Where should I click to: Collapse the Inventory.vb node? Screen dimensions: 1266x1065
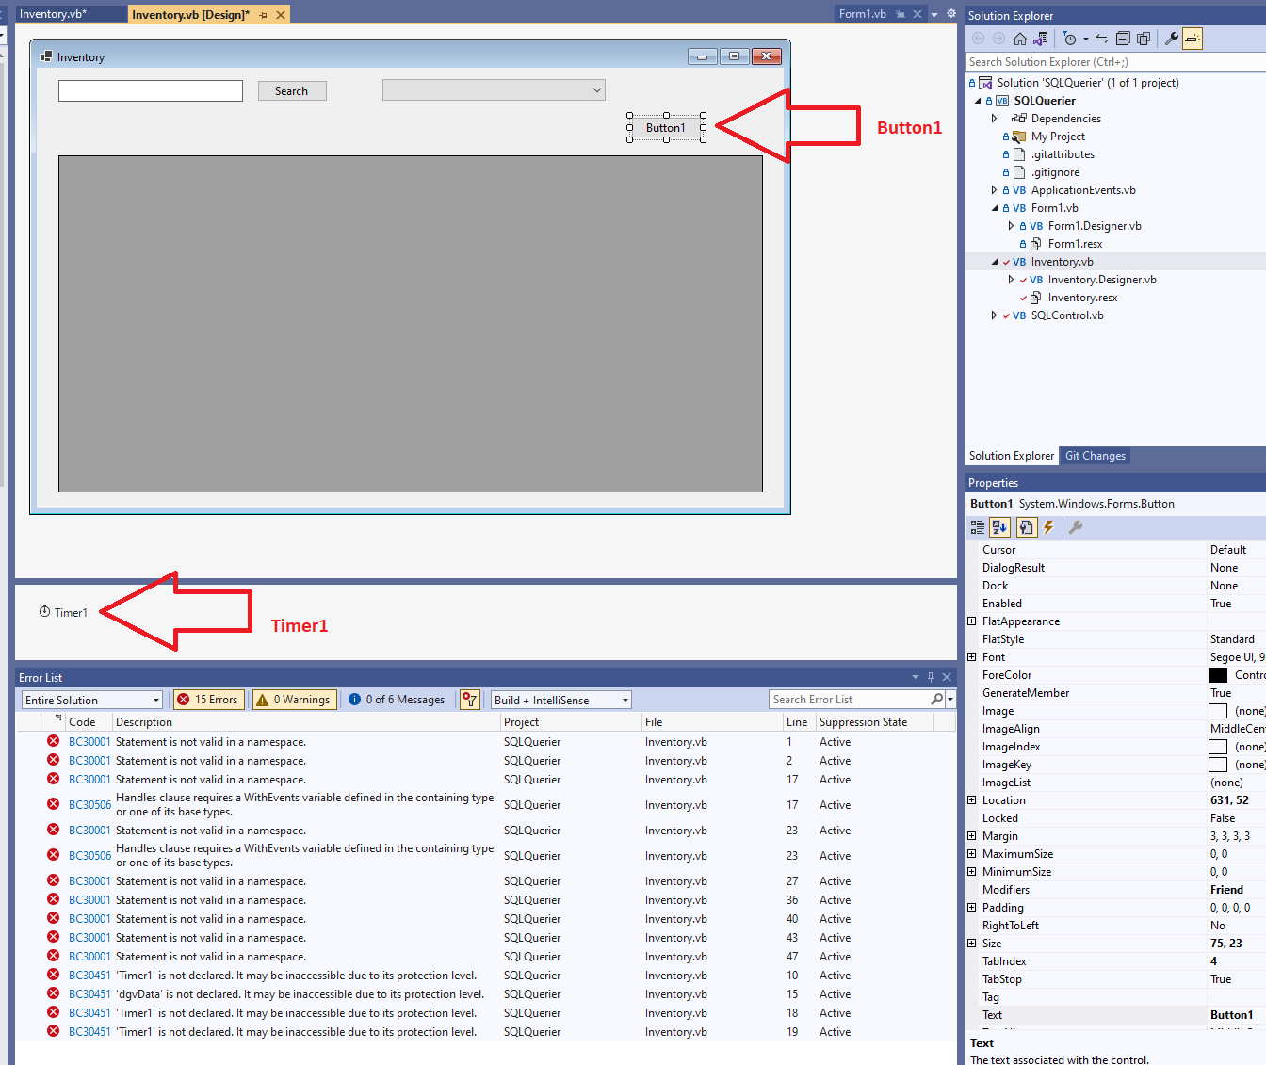[994, 262]
